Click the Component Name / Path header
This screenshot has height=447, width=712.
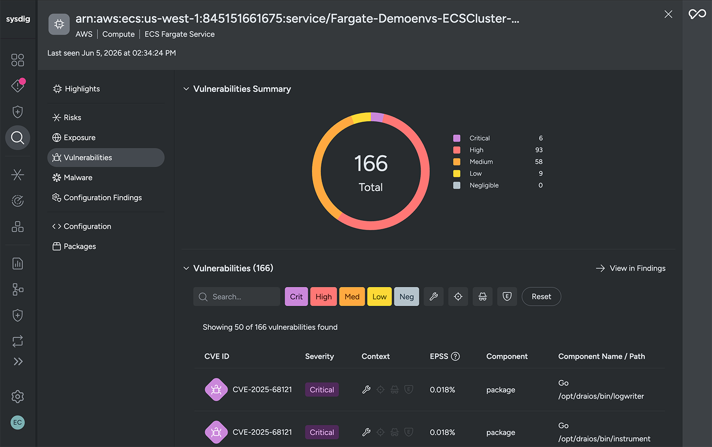pyautogui.click(x=601, y=356)
